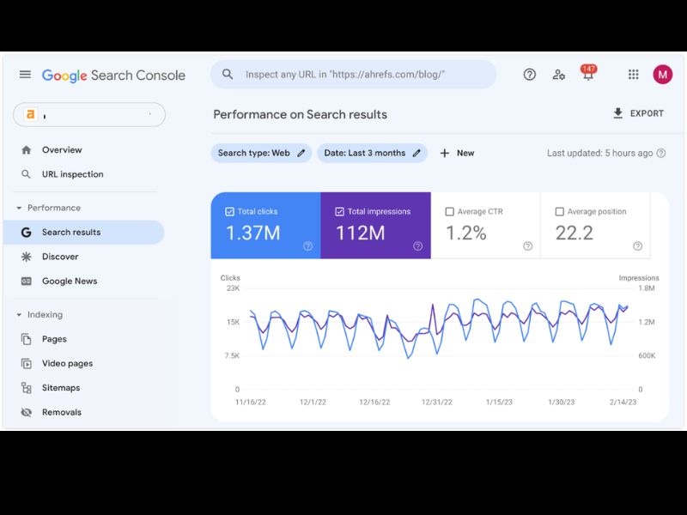Click the Performance on Search results heading
Screen dimensions: 687x515
pos(300,114)
